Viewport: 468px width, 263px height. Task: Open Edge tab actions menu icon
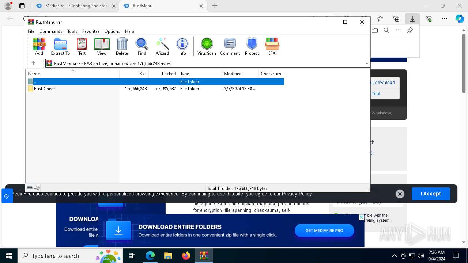click(x=22, y=6)
